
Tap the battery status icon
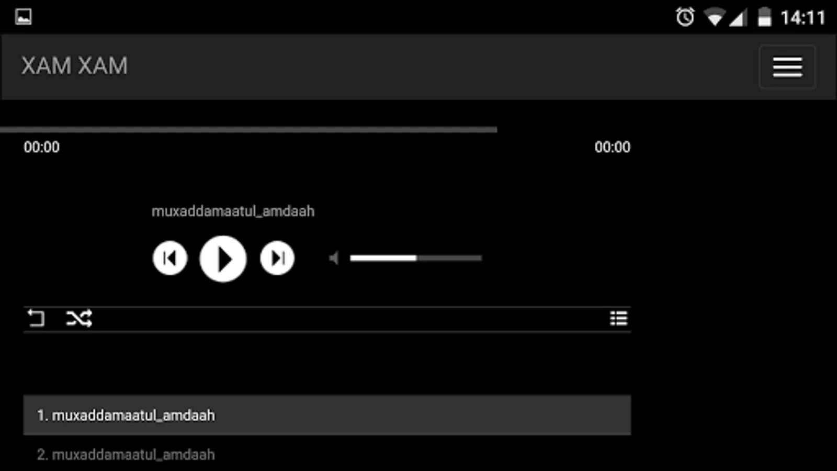tap(764, 17)
